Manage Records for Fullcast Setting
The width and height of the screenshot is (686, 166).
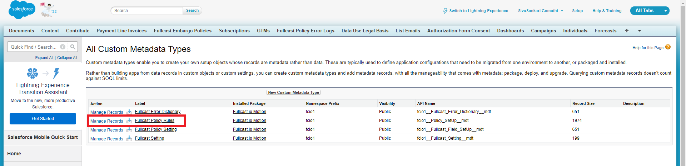pyautogui.click(x=106, y=139)
